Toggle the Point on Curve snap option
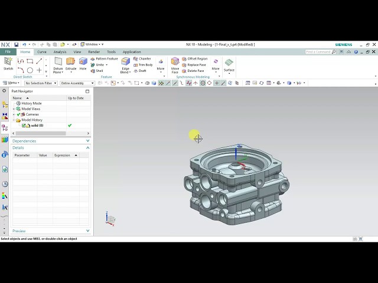 click(x=223, y=83)
